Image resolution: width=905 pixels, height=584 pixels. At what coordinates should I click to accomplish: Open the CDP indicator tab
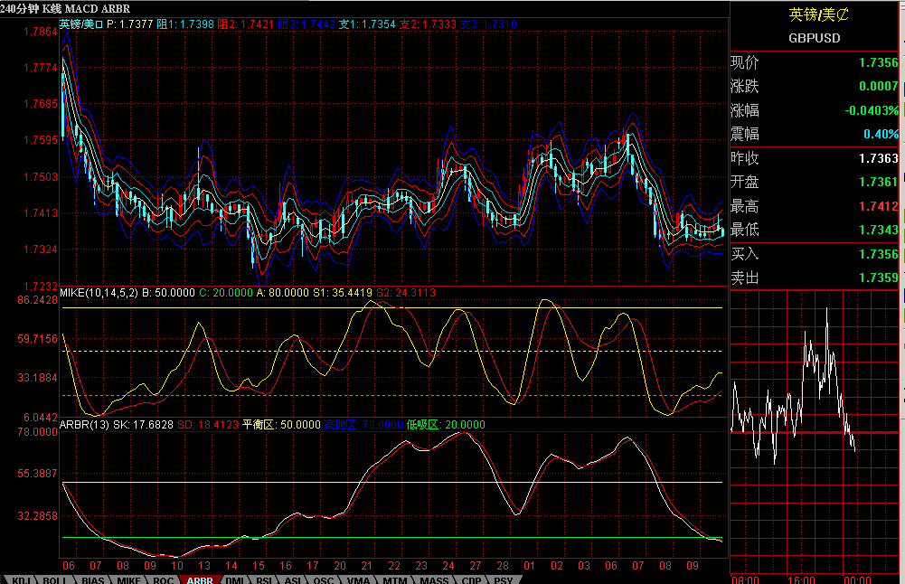coord(472,580)
